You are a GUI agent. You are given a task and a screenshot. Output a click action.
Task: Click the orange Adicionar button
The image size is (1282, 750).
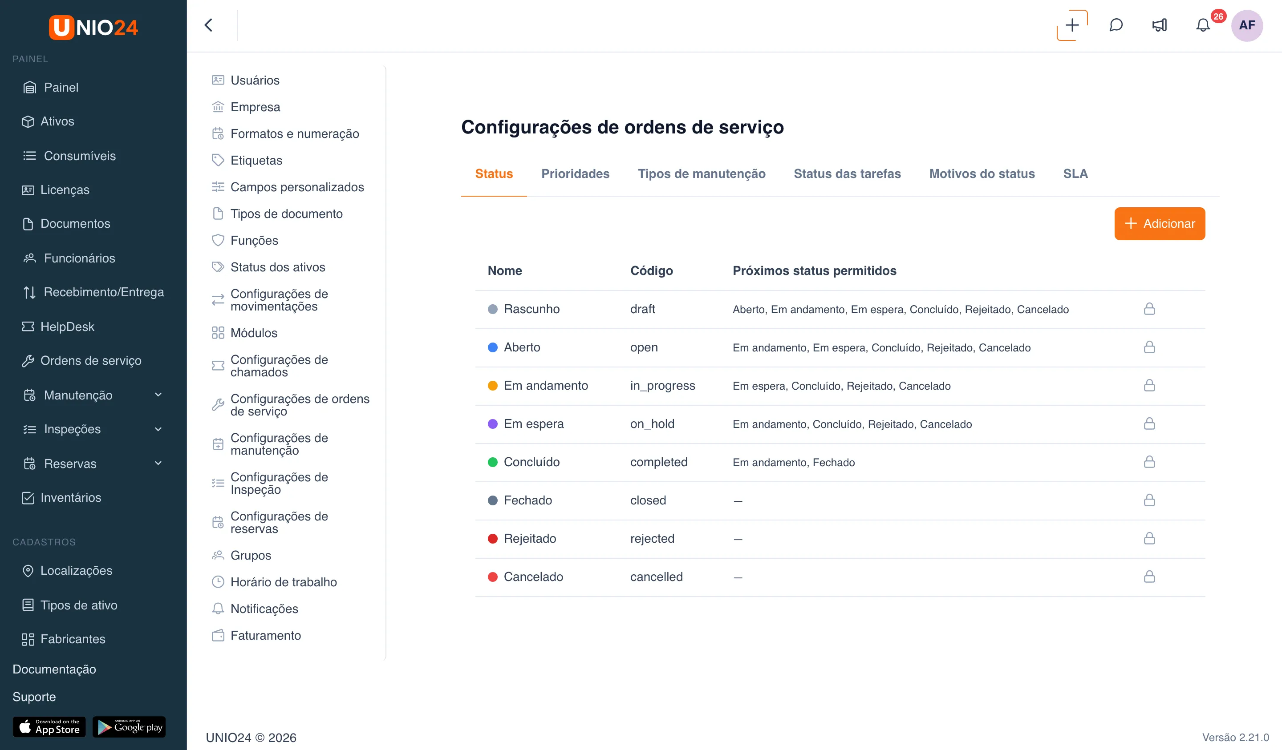(1160, 223)
